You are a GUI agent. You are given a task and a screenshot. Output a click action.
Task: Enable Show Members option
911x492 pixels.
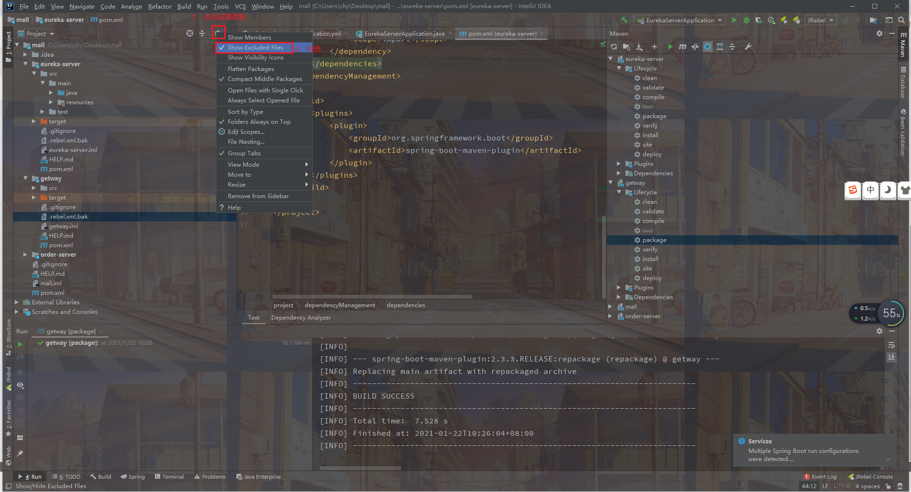[264, 38]
